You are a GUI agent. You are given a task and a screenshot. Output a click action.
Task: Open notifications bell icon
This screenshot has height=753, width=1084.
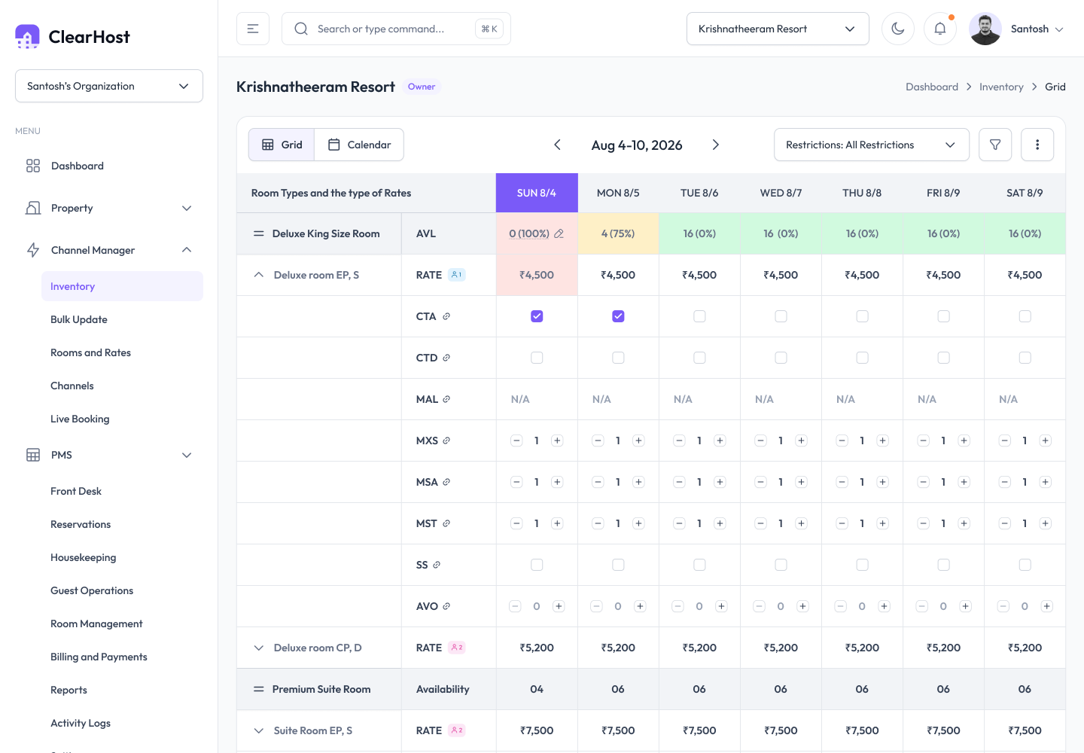(940, 29)
